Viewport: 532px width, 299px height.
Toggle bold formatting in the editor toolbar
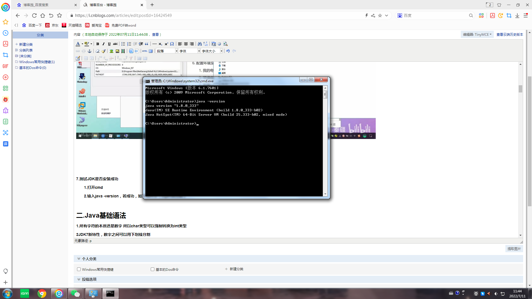[x=98, y=44]
